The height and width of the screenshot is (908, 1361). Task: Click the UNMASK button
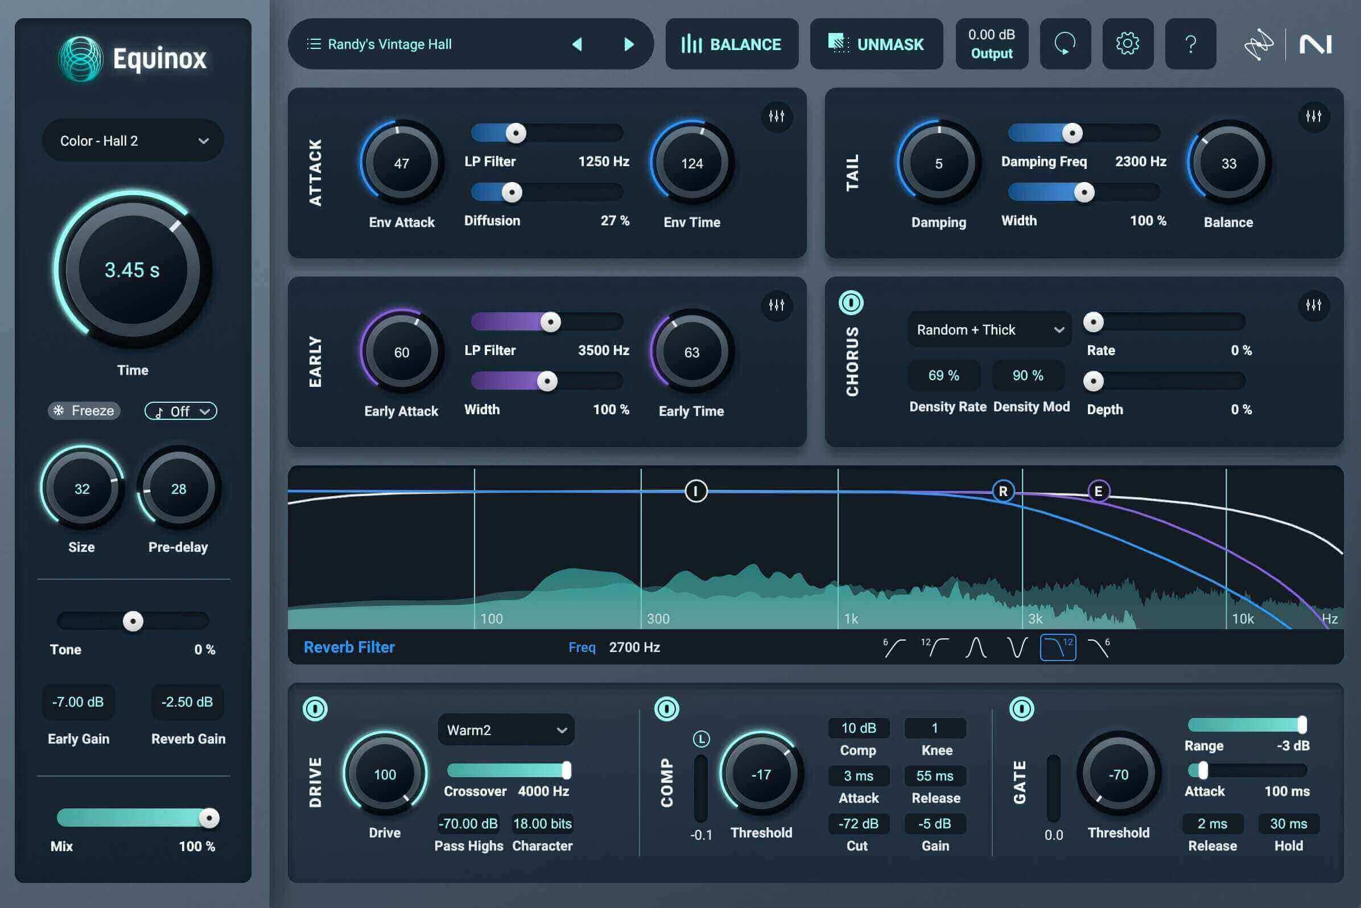tap(876, 44)
